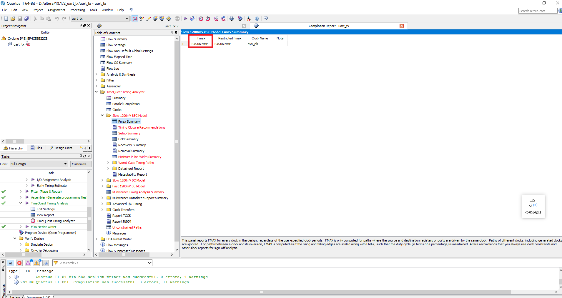The image size is (562, 298).
Task: Start Analysis & Synthesis toolbar icon
Action: coord(192,19)
